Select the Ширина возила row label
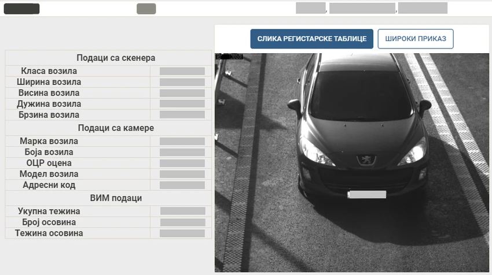This screenshot has width=492, height=275. click(x=49, y=82)
